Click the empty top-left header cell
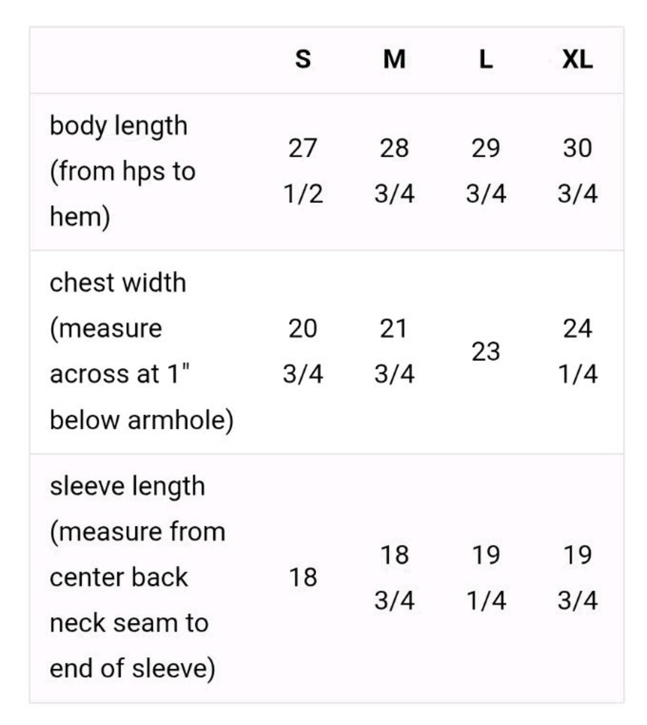Image resolution: width=647 pixels, height=725 pixels. tap(143, 60)
